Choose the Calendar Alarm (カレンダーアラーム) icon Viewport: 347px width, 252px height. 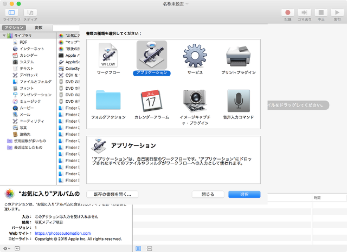click(152, 101)
